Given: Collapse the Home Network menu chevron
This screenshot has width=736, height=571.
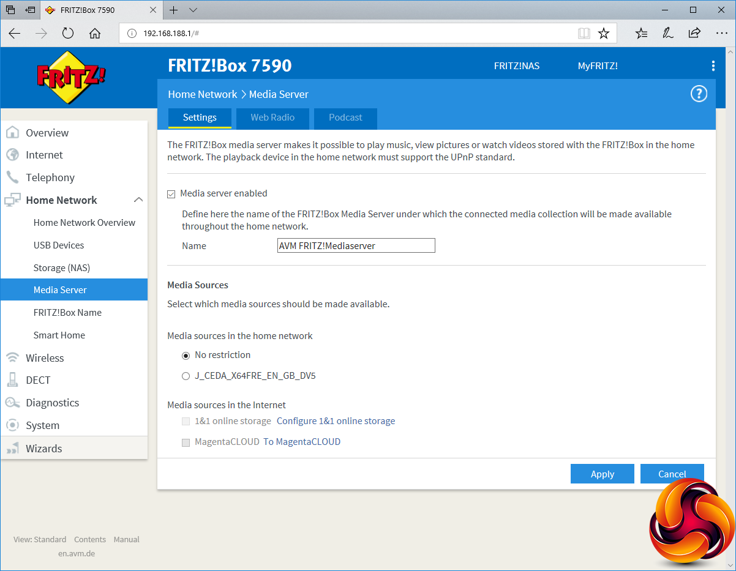Looking at the screenshot, I should [138, 200].
